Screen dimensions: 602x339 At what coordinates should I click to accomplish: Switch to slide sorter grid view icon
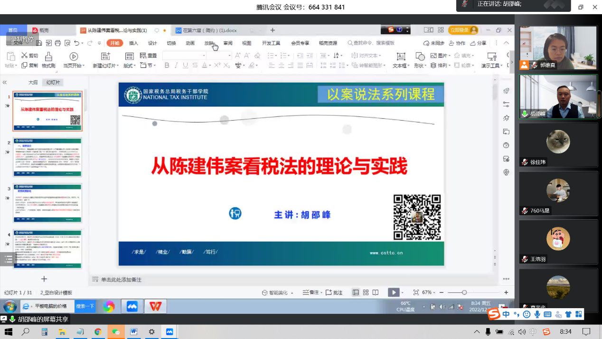(x=366, y=292)
